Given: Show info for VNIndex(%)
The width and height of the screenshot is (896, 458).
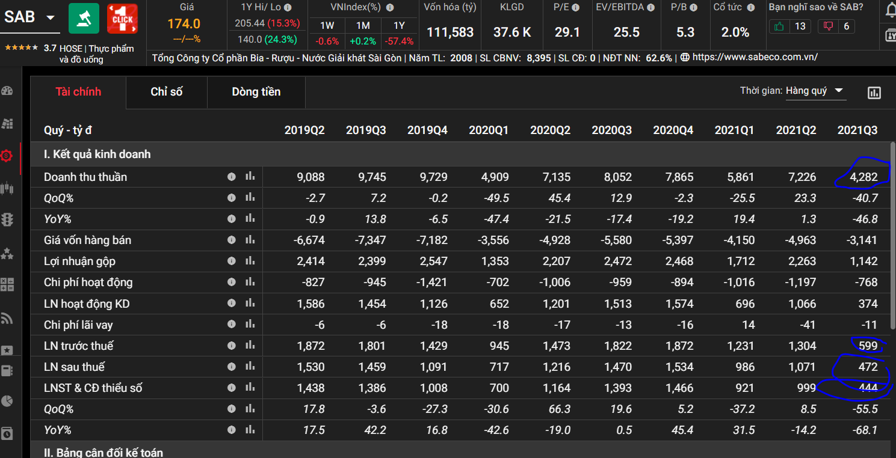Looking at the screenshot, I should [390, 8].
